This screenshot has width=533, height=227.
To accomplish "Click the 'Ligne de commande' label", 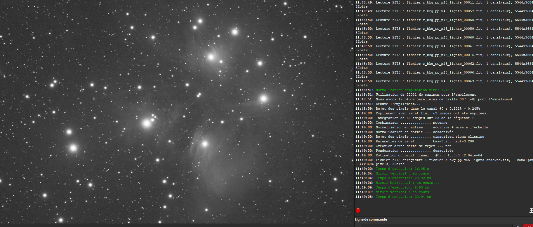I will 371,219.
